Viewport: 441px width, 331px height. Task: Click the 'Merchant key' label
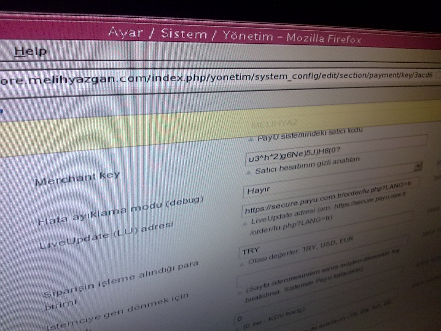pos(78,178)
